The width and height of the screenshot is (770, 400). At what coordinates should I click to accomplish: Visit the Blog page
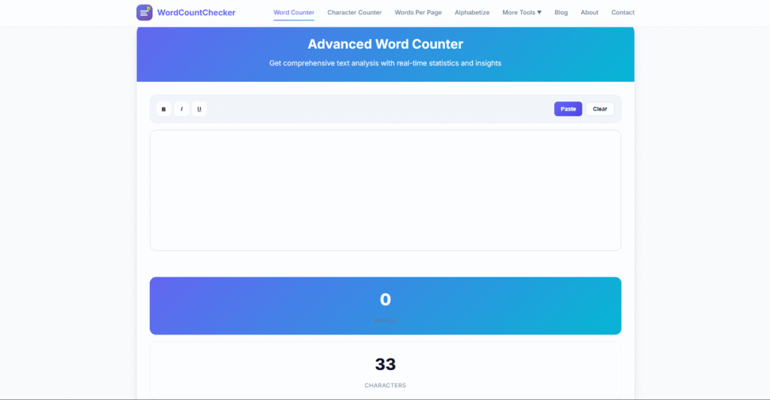click(561, 13)
